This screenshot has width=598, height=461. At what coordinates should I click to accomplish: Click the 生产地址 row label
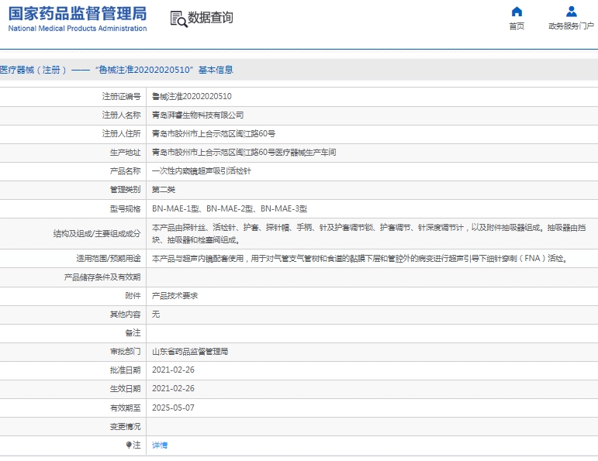coord(125,153)
